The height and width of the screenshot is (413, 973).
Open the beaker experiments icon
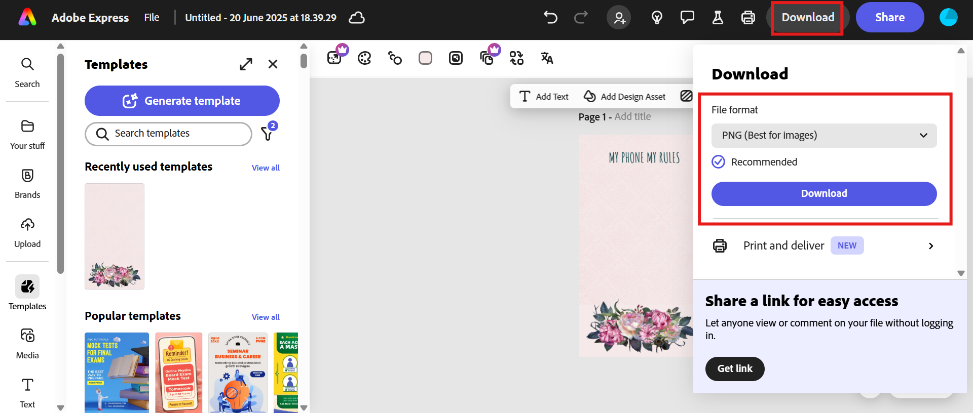(x=718, y=18)
